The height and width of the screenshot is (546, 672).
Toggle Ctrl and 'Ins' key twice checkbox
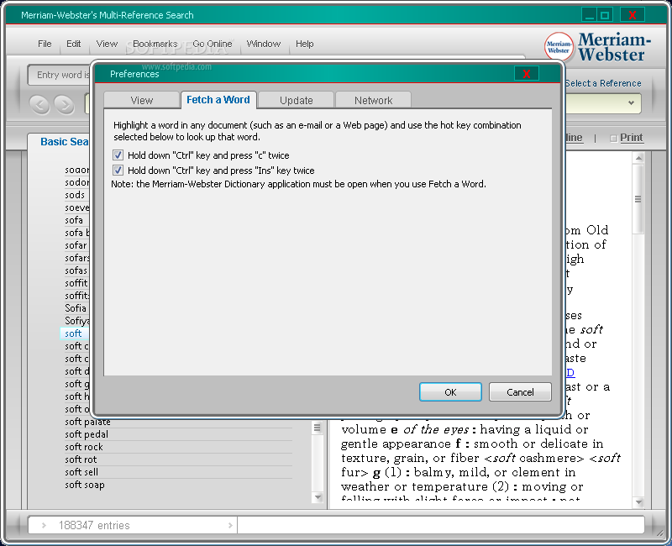(x=118, y=171)
